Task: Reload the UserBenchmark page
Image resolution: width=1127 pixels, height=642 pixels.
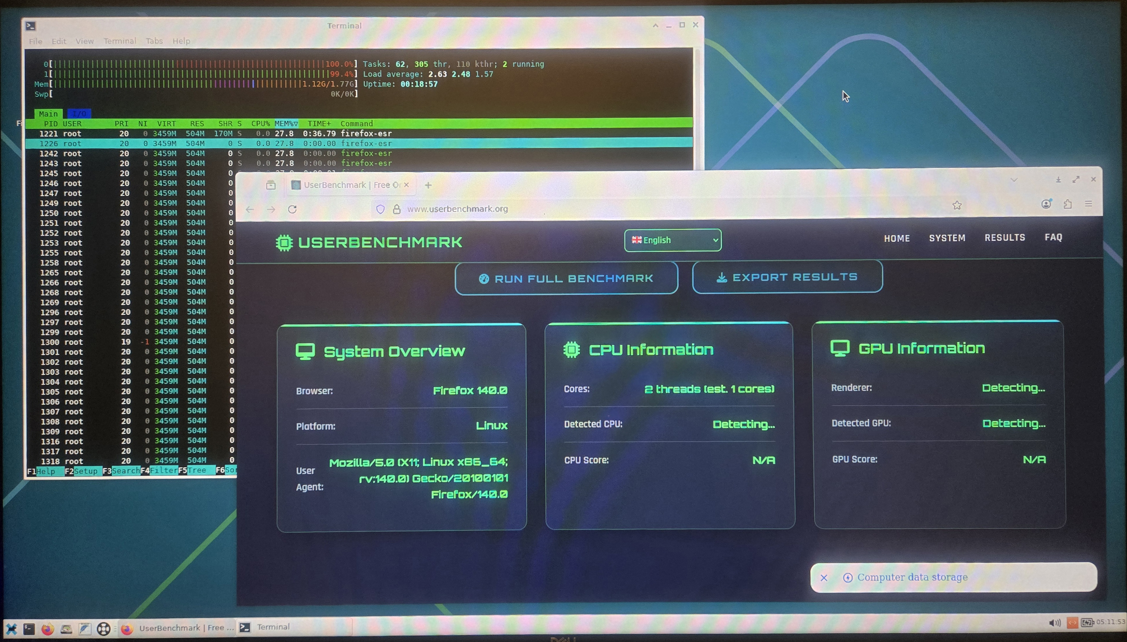Action: (292, 209)
